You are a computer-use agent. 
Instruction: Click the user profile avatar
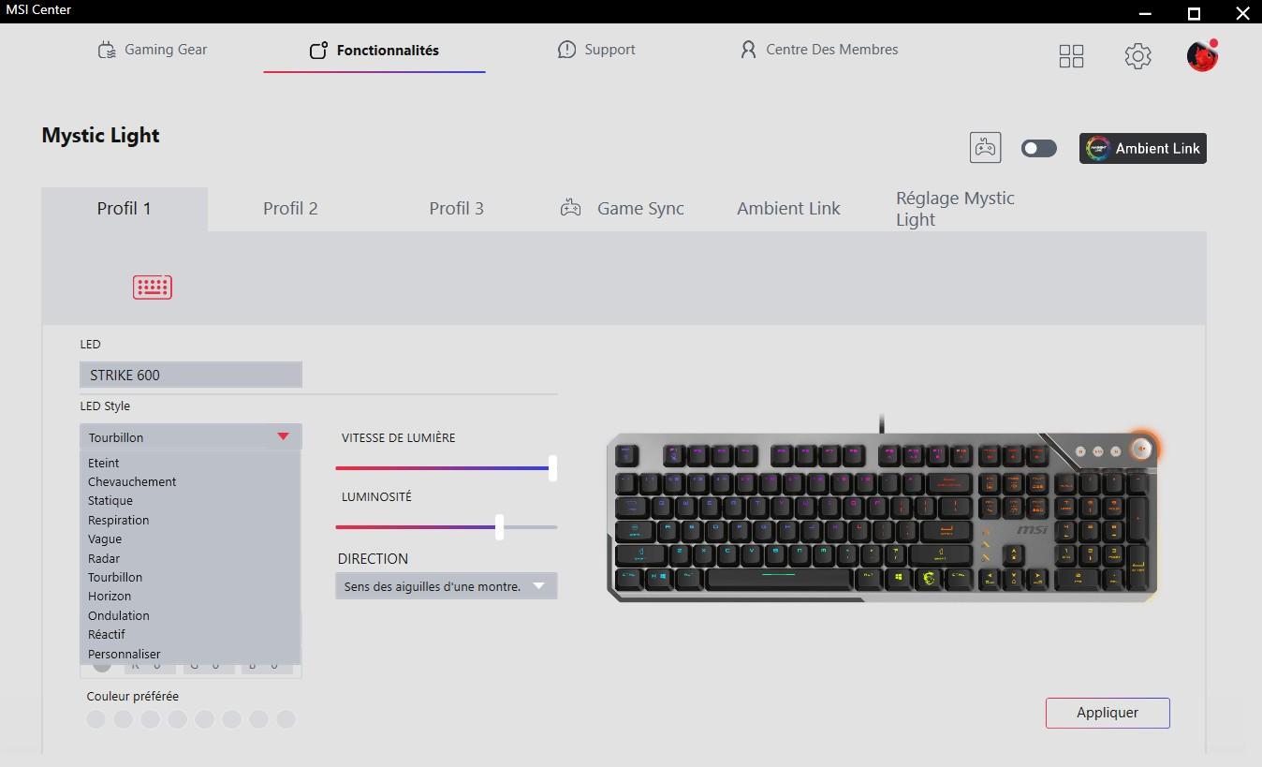tap(1202, 56)
